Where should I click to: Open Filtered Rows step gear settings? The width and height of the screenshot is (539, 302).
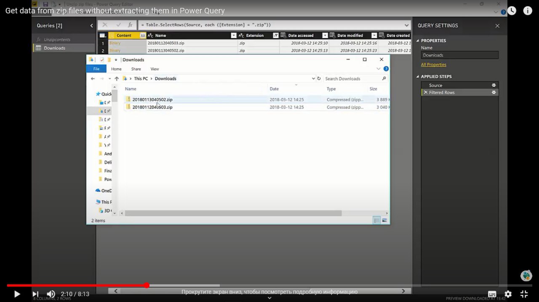coord(494,92)
